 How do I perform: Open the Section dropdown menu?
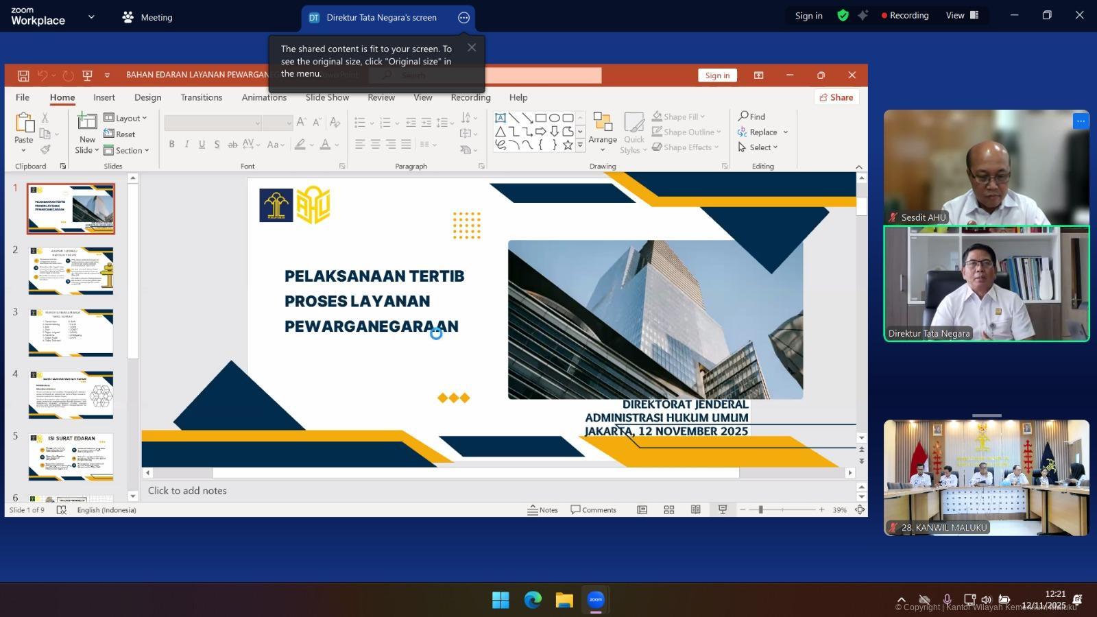point(128,150)
